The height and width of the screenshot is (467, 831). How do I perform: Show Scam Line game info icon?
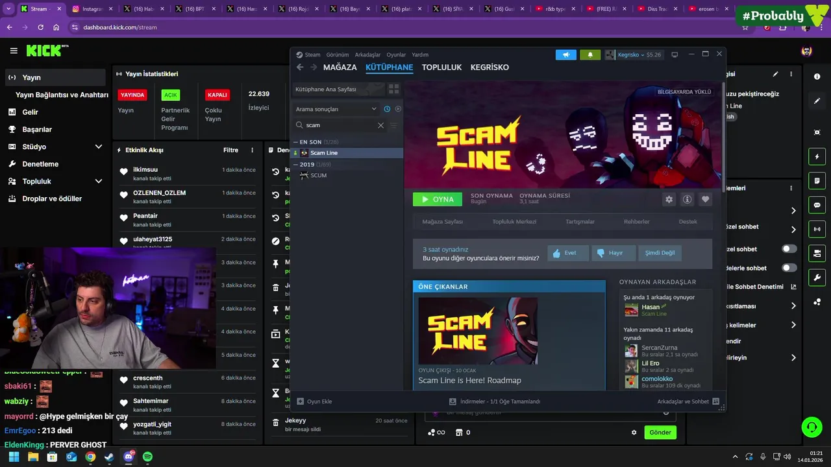687,199
